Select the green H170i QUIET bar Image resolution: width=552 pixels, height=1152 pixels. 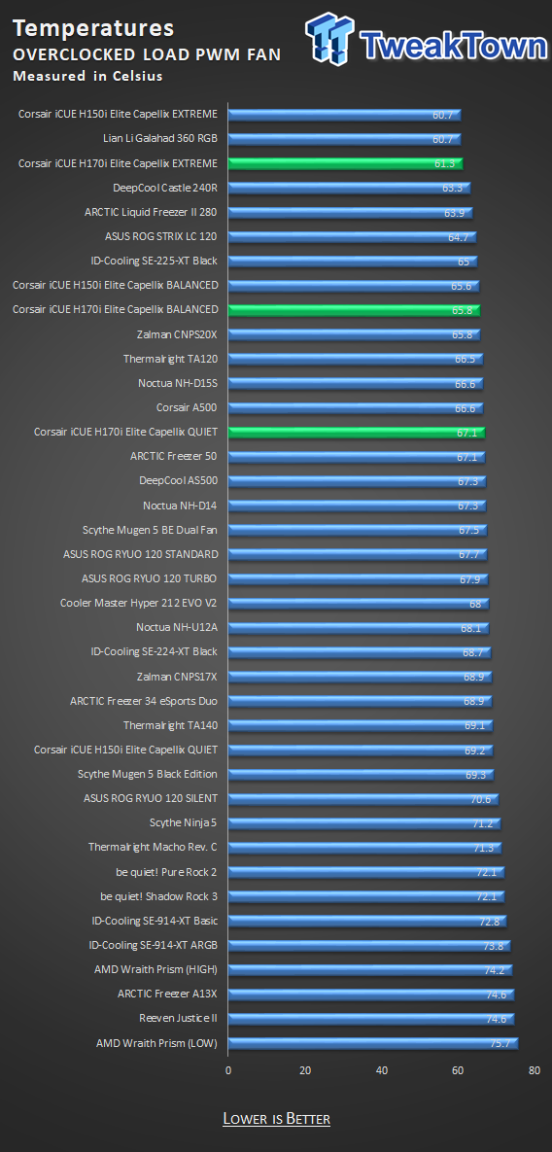(357, 432)
